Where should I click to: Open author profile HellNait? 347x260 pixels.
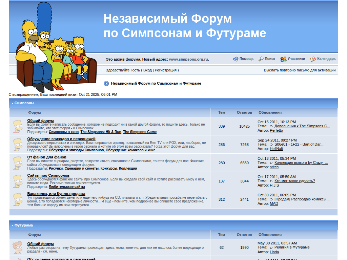click(x=276, y=149)
